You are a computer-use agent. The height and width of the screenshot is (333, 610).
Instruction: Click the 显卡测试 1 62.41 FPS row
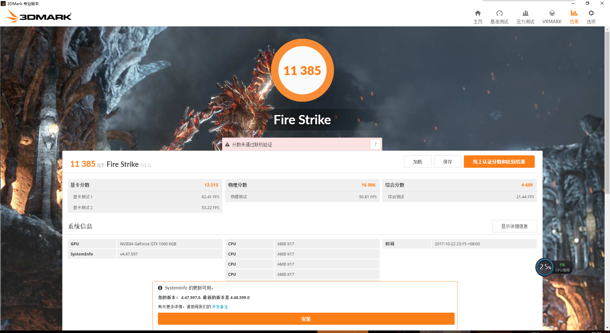[x=145, y=197]
